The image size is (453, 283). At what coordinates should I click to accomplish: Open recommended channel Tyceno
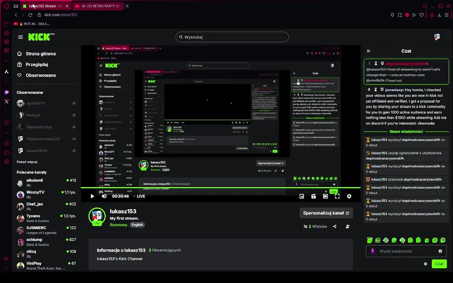[x=46, y=218]
